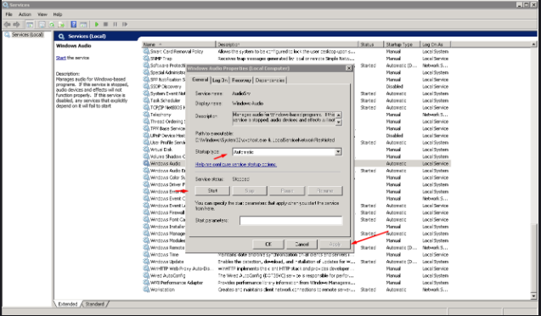541x316 pixels.
Task: Open the View menu
Action: coord(42,14)
